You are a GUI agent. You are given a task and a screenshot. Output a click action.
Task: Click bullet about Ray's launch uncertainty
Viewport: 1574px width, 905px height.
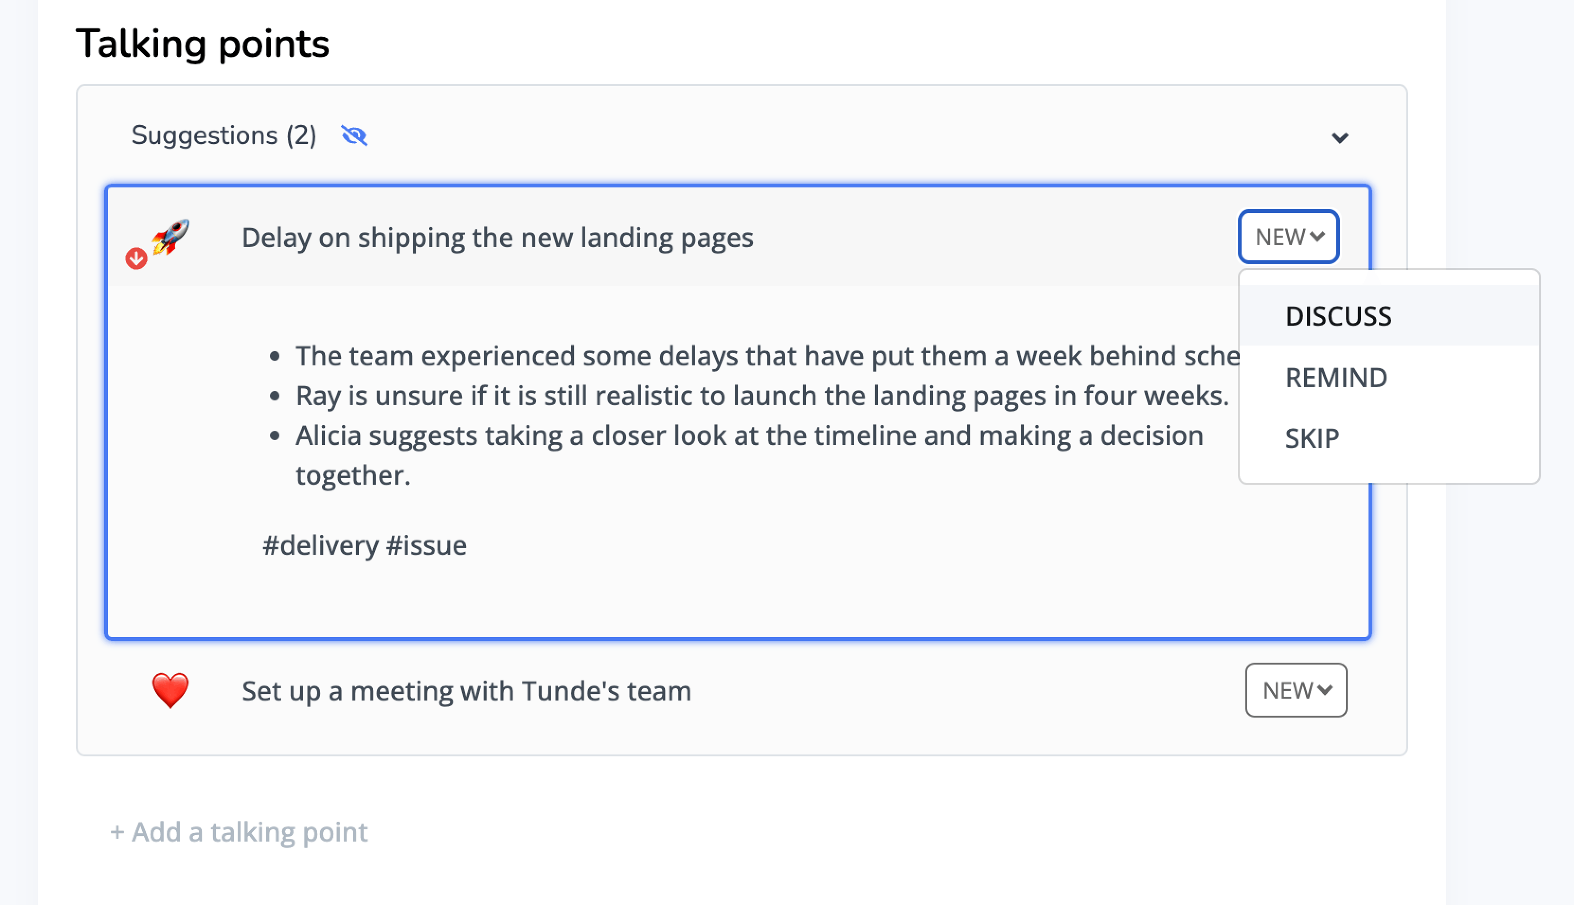click(762, 396)
